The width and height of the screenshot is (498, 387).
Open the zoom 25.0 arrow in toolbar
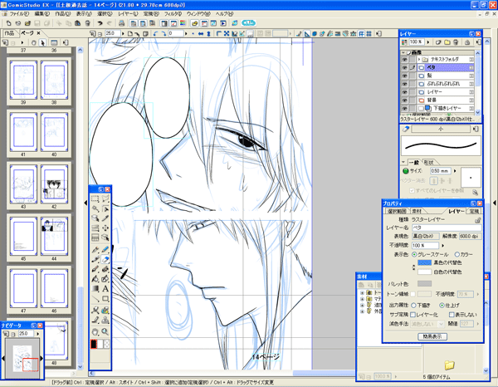pyautogui.click(x=123, y=33)
